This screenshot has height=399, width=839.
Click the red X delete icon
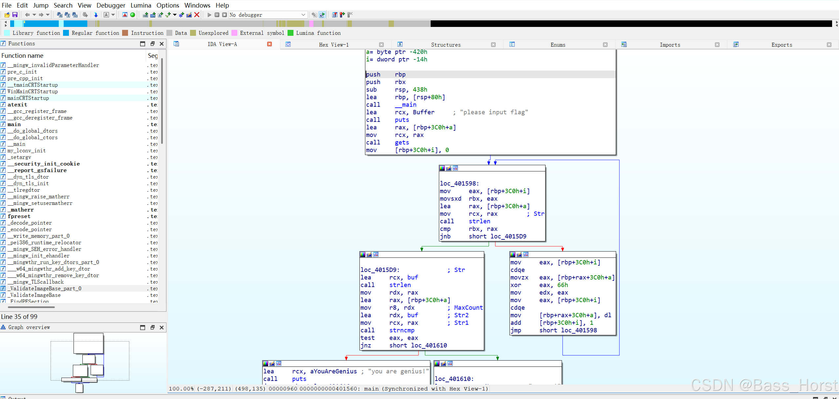(x=197, y=15)
